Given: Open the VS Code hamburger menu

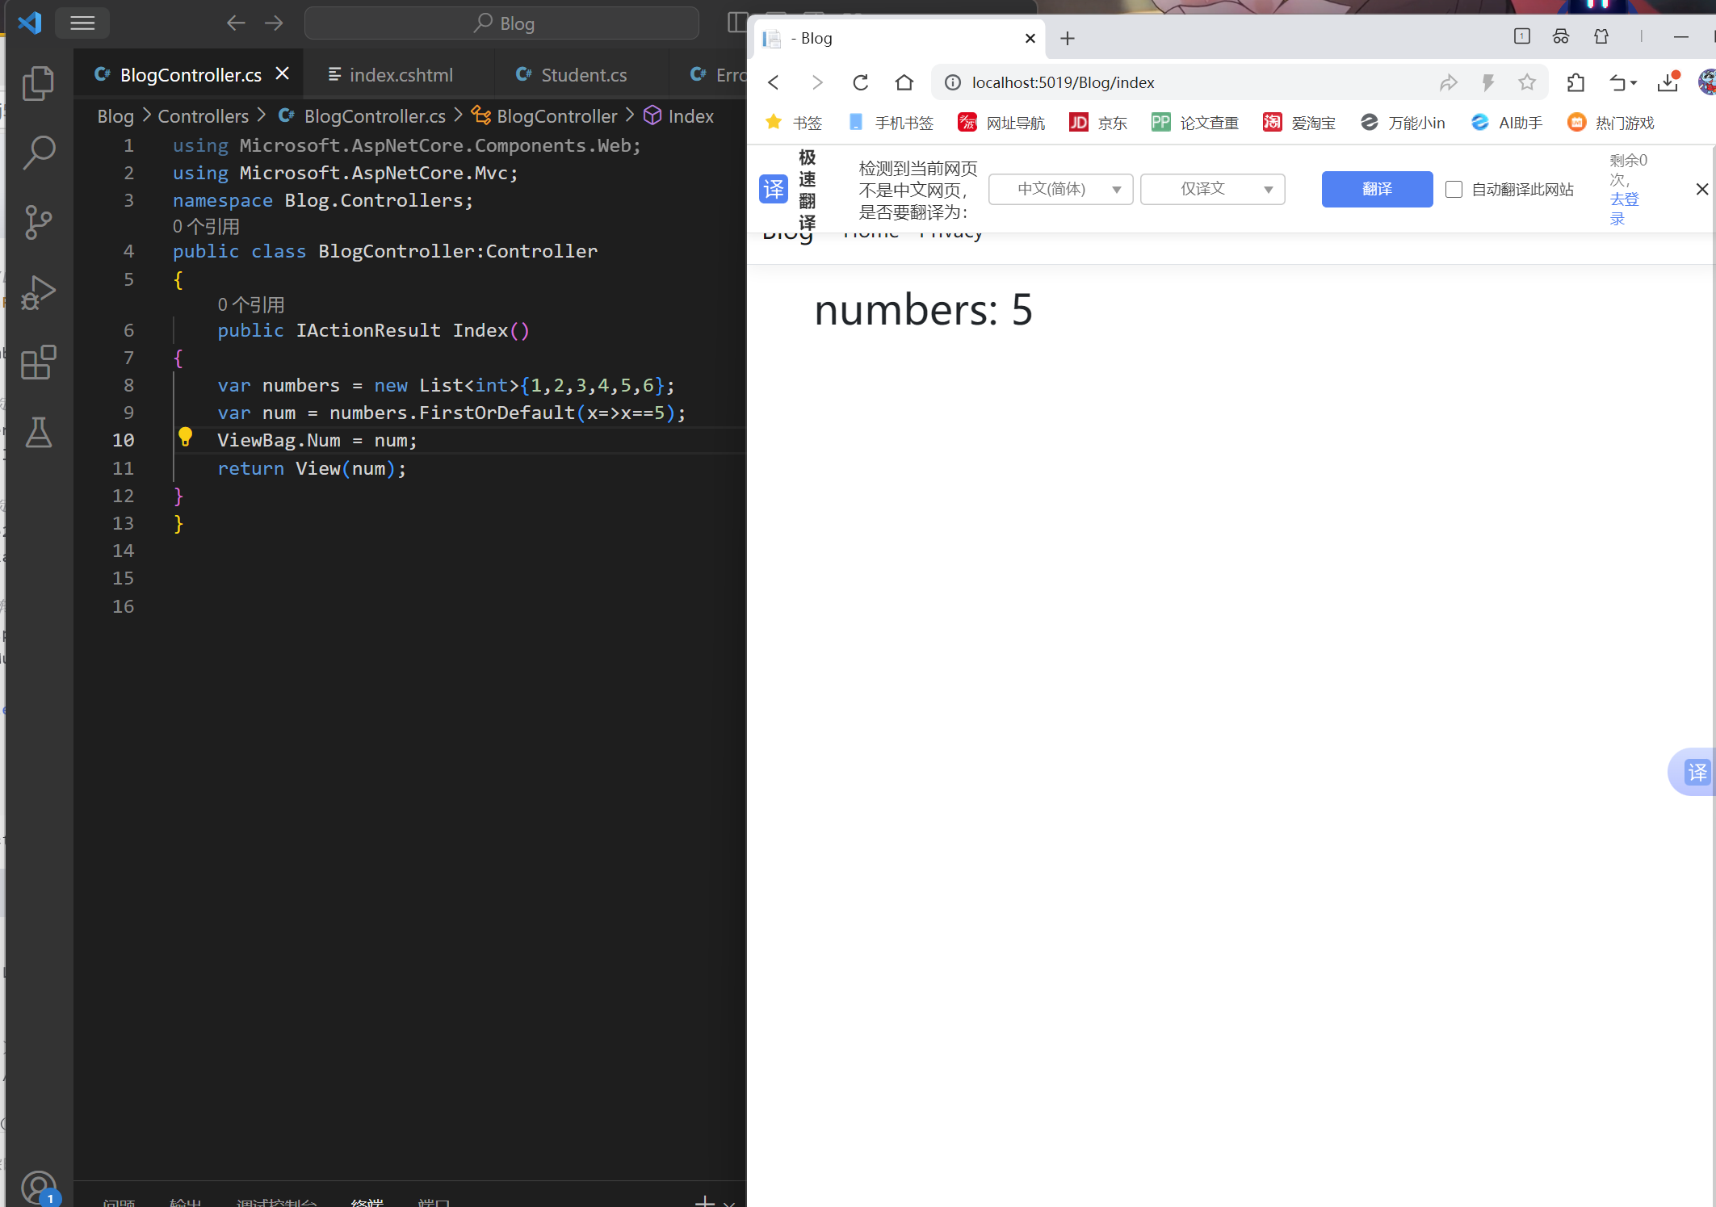Looking at the screenshot, I should click(82, 23).
